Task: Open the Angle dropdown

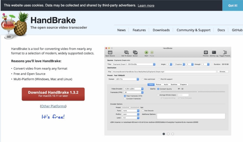Action: coord(170,64)
